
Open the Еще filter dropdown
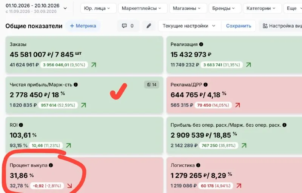click(293, 8)
